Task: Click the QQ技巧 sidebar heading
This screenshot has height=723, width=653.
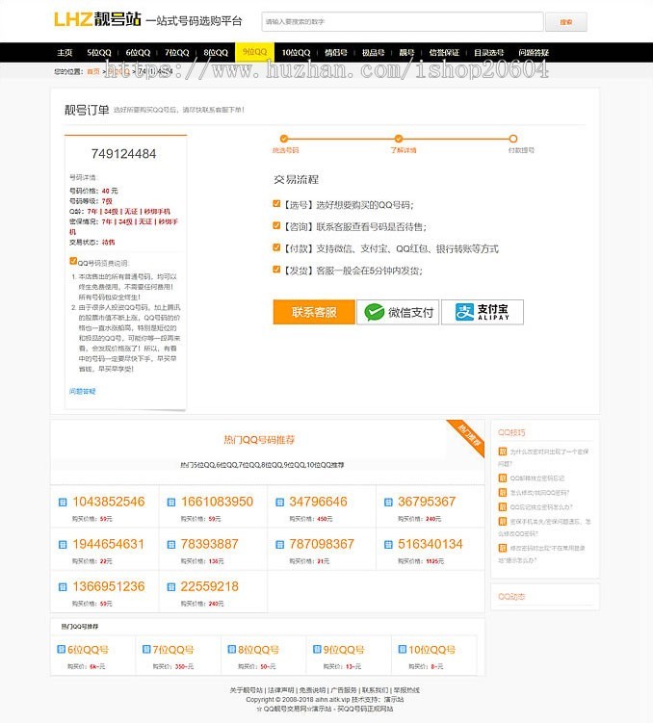Action: click(511, 432)
